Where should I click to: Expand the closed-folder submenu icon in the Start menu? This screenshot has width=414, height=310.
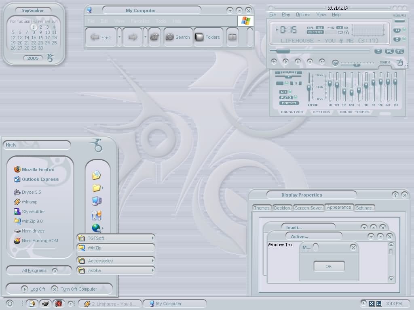pyautogui.click(x=97, y=188)
